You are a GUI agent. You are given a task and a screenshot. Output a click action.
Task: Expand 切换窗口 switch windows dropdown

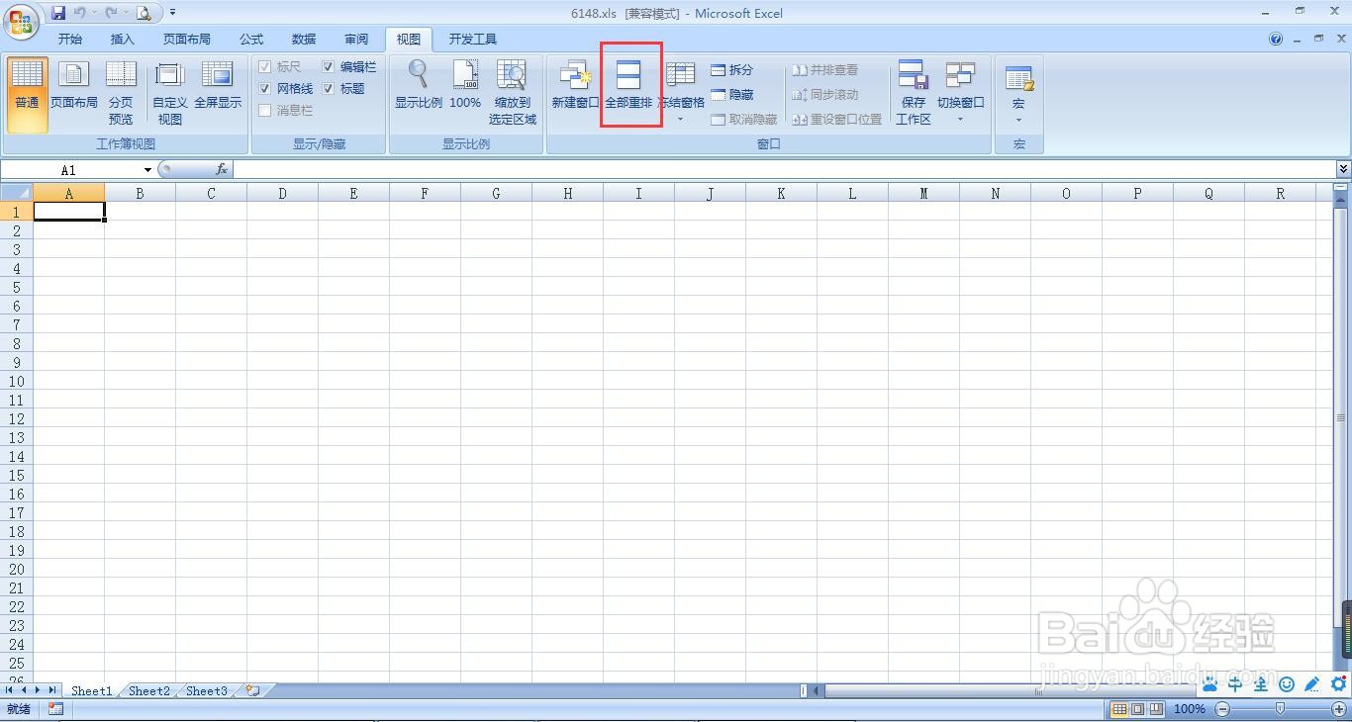(x=960, y=120)
